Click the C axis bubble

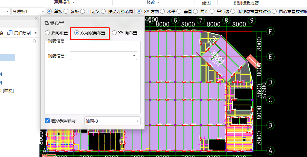point(270,100)
